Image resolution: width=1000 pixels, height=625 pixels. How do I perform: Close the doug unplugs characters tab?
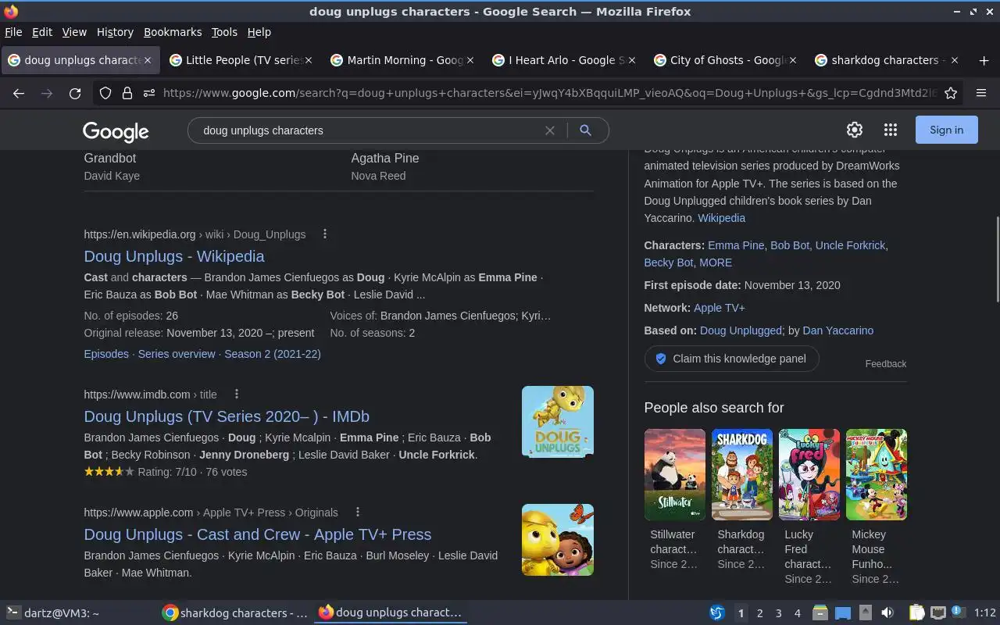click(x=147, y=60)
